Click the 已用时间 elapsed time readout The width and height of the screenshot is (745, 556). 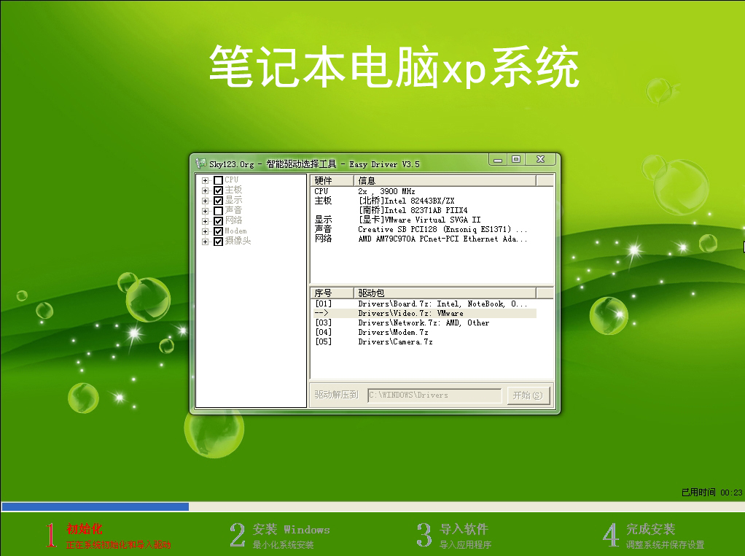711,493
